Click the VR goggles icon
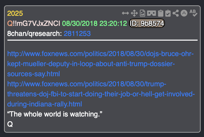Image resolution: width=204 pixels, height=137 pixels. [x=151, y=13]
